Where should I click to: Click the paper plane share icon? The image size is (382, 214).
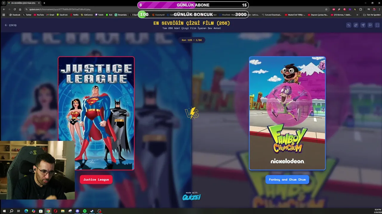pos(363,25)
